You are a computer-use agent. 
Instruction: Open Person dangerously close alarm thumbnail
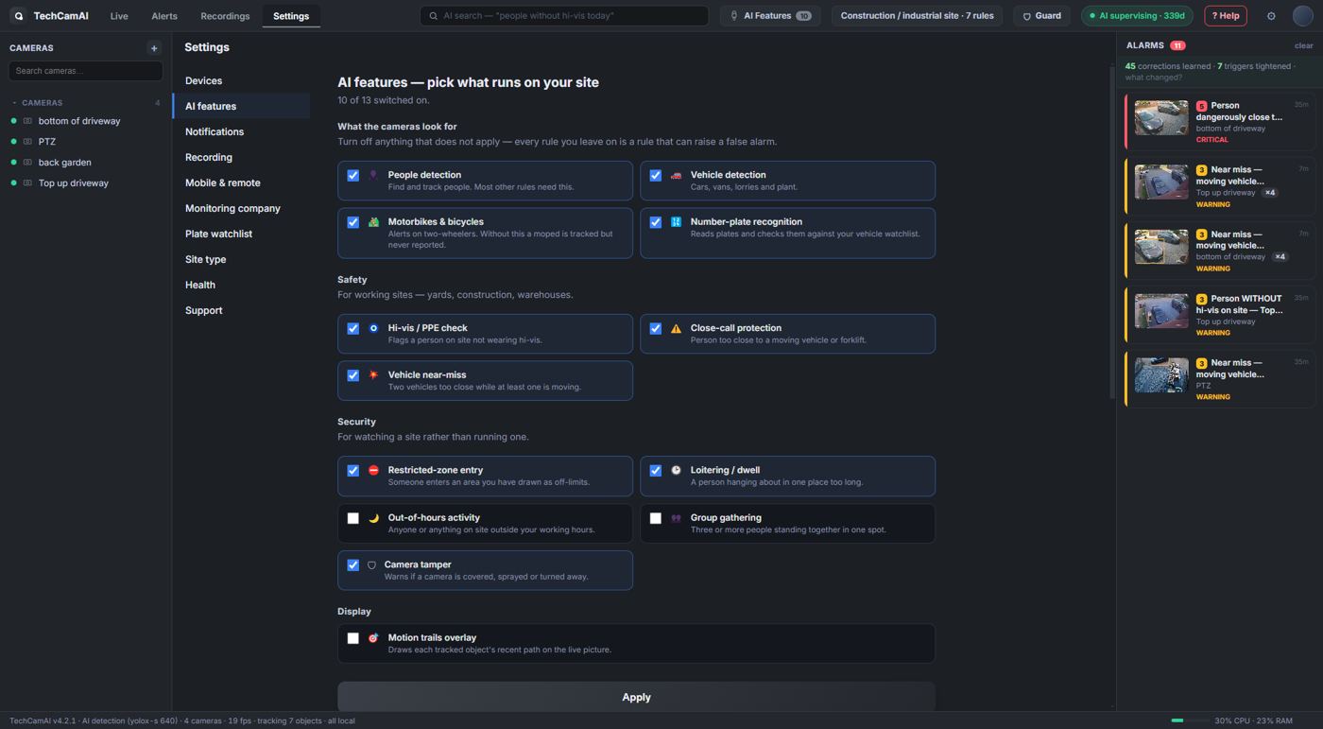1161,118
